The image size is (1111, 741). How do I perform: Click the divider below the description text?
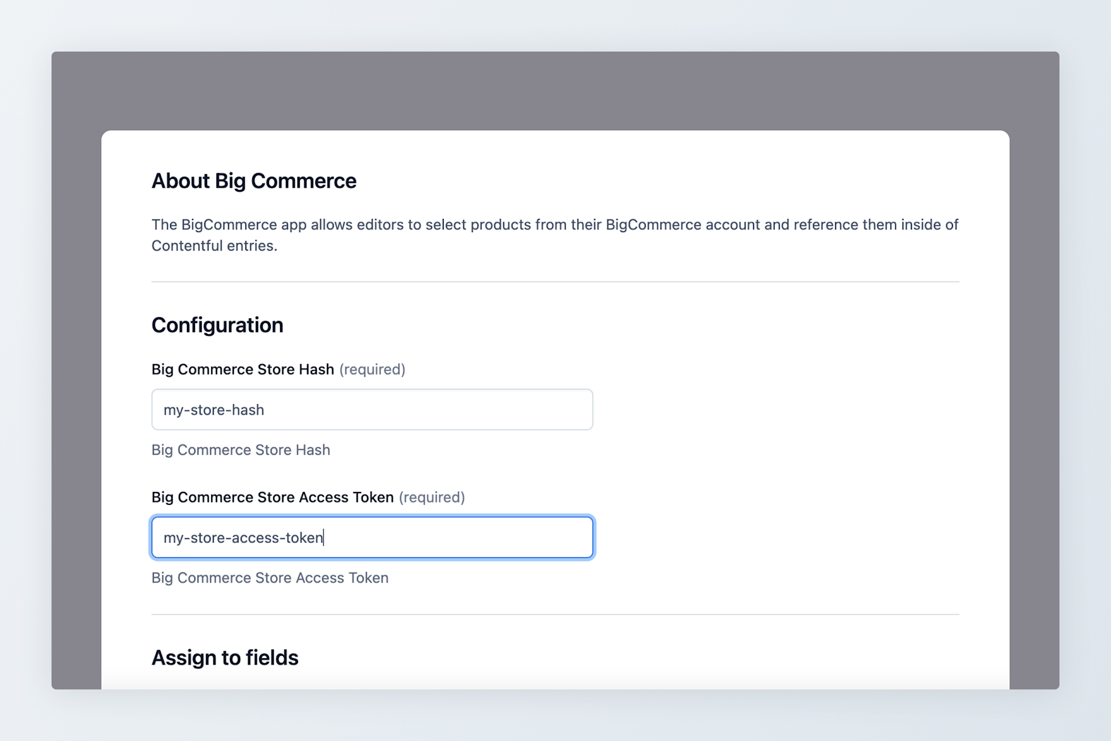tap(554, 282)
